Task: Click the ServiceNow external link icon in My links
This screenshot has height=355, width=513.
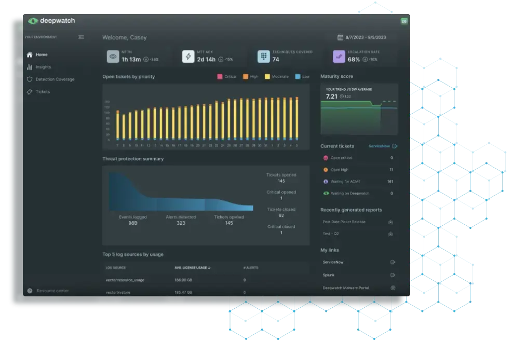Action: point(393,262)
